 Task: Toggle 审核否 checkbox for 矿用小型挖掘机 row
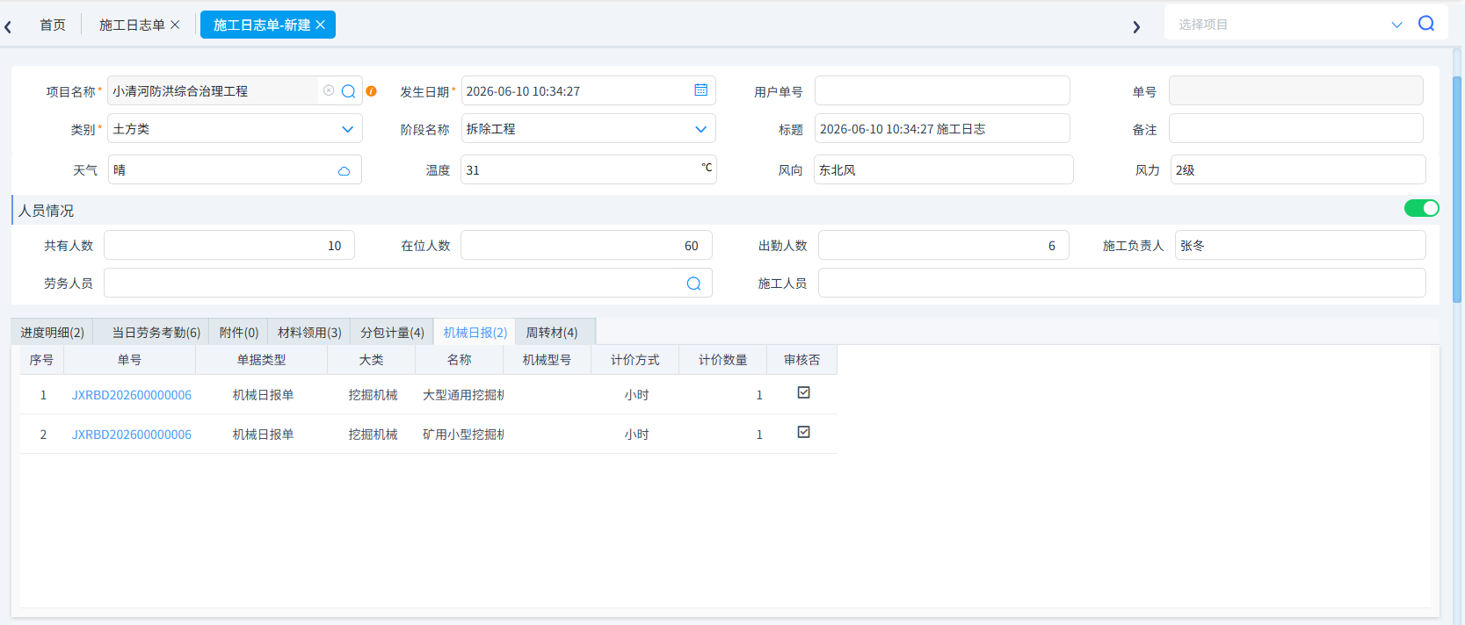[803, 432]
